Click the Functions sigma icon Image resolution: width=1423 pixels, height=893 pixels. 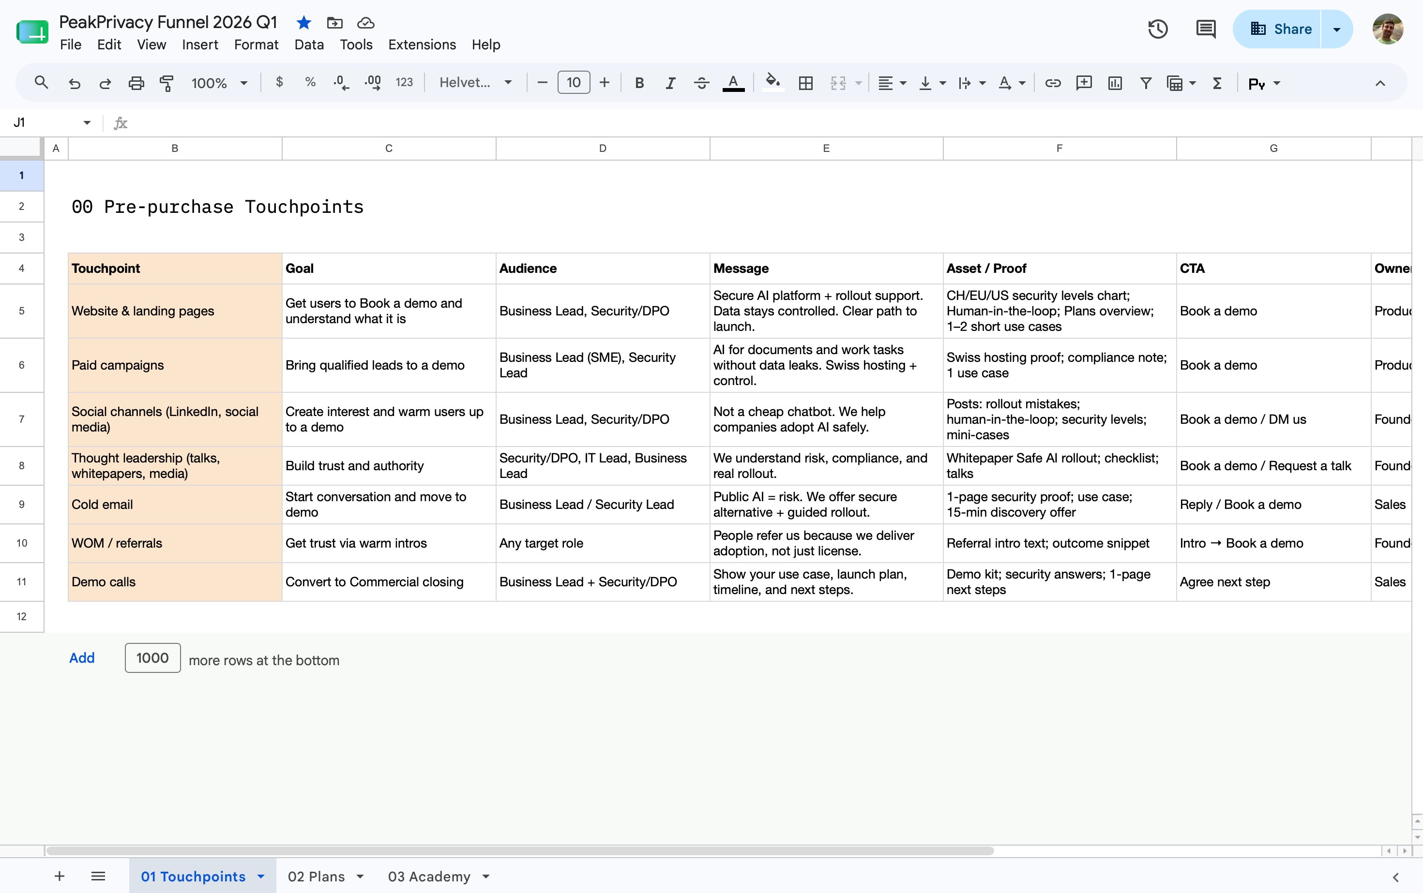coord(1217,83)
